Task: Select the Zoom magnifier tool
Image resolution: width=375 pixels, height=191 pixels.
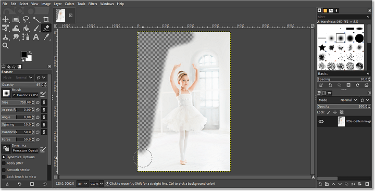Action: click(5, 46)
